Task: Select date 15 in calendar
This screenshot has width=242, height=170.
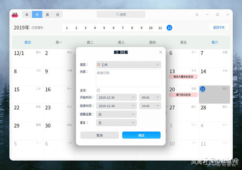Action: point(28,95)
